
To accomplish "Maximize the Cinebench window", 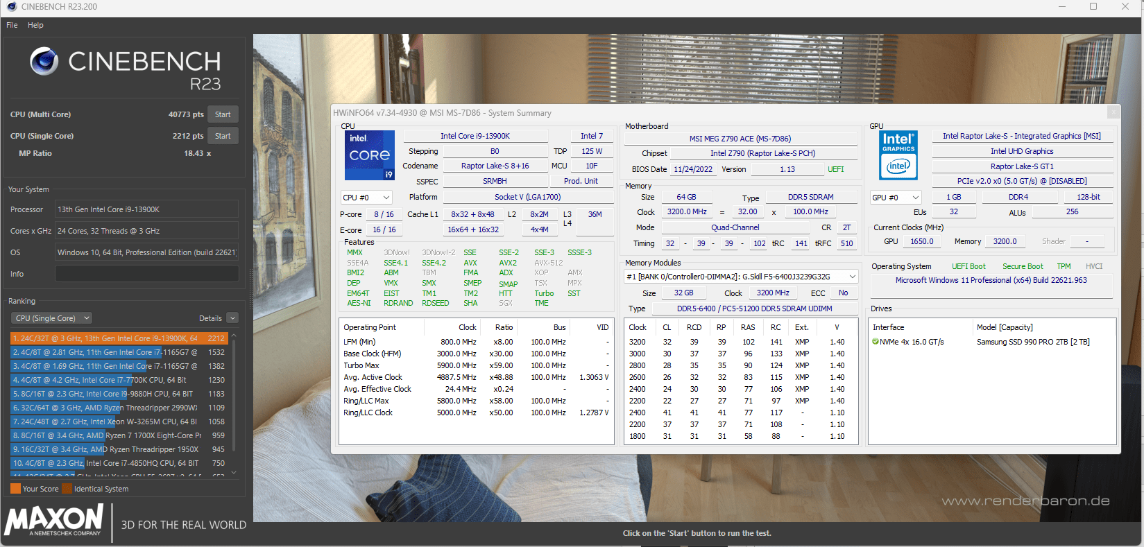I will (1093, 6).
